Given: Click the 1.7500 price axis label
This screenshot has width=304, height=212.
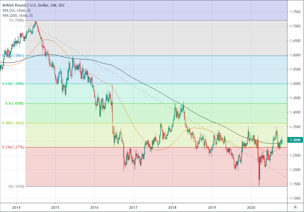Looking at the screenshot, I should pyautogui.click(x=296, y=12).
